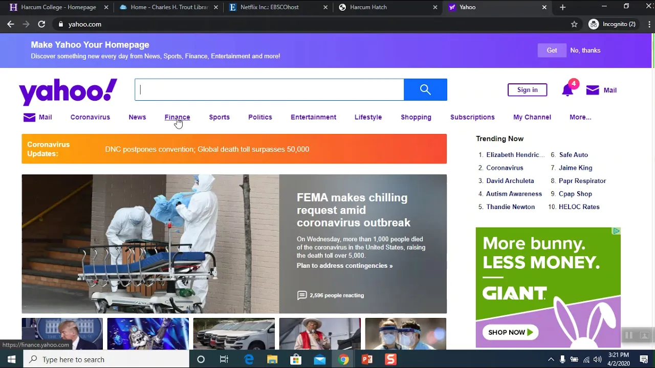Click the browser back arrow

tap(10, 24)
